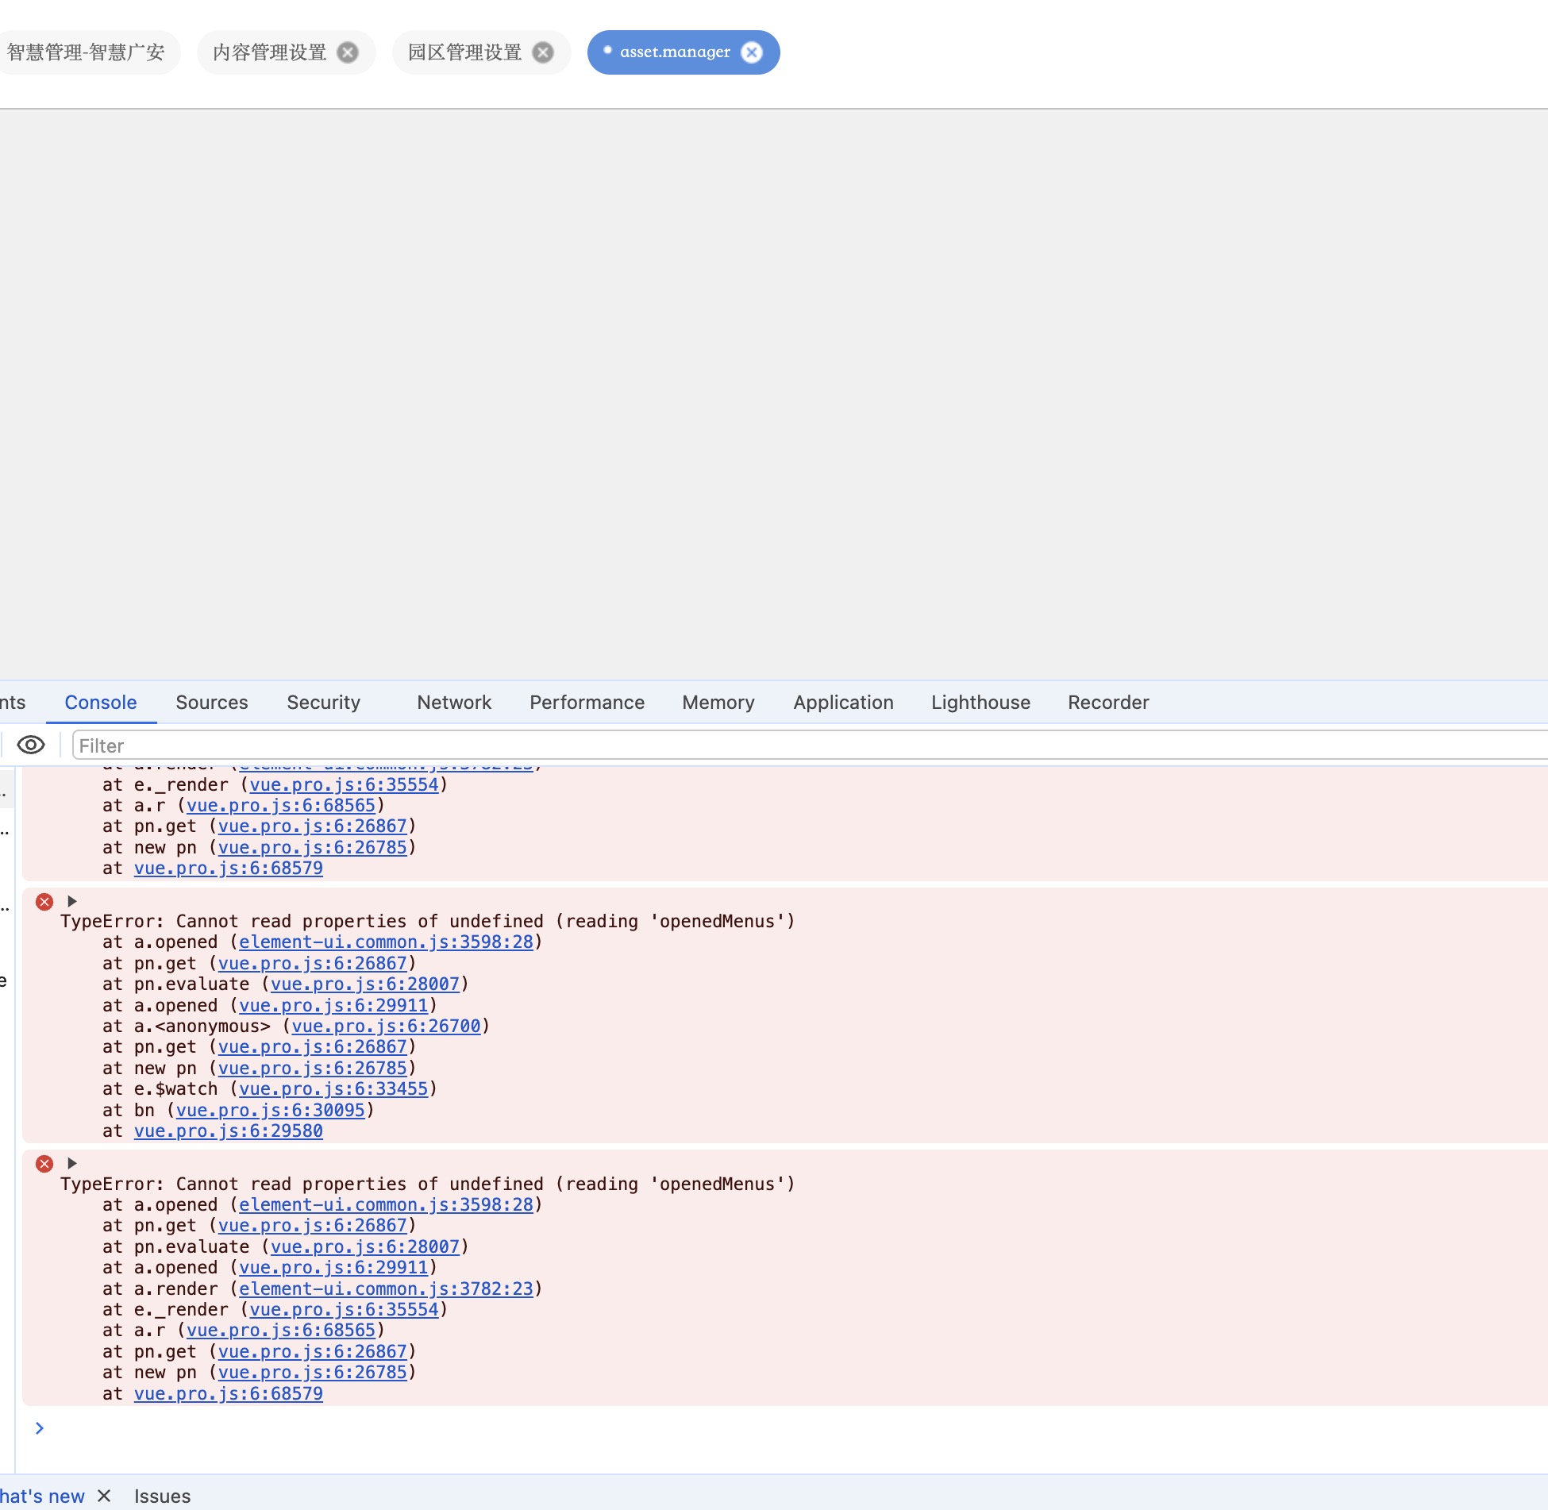Open the Lighthouse panel tab
The width and height of the screenshot is (1548, 1510).
tap(980, 702)
